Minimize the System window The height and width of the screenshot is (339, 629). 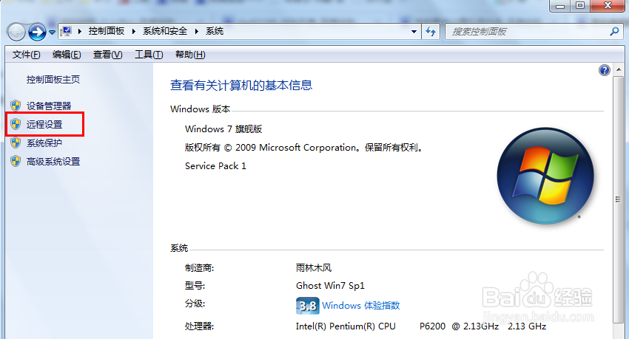tap(560, 6)
